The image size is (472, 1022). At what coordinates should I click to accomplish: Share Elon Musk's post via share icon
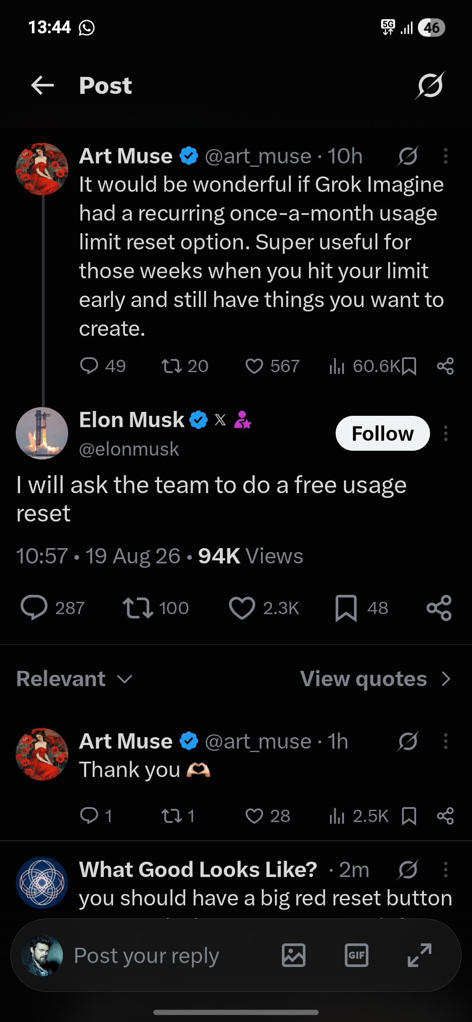coord(439,608)
